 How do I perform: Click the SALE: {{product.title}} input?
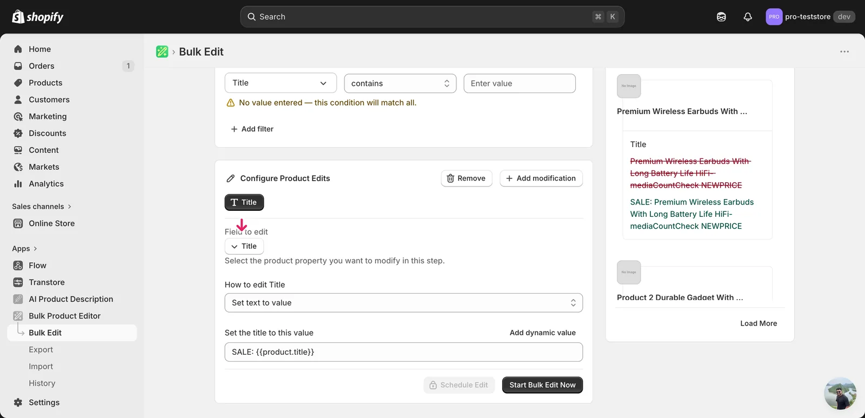click(404, 352)
